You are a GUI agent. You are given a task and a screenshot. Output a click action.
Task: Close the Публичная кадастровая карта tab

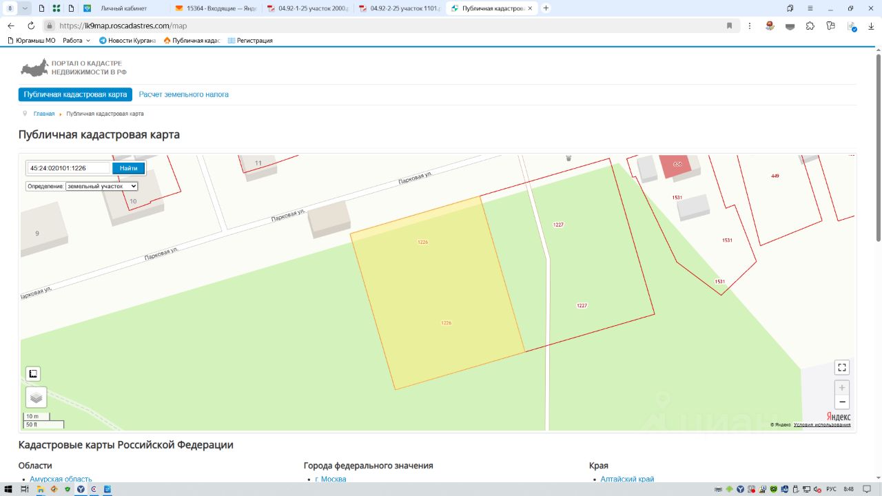(529, 8)
